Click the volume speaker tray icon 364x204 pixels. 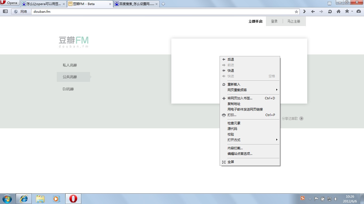(x=336, y=199)
